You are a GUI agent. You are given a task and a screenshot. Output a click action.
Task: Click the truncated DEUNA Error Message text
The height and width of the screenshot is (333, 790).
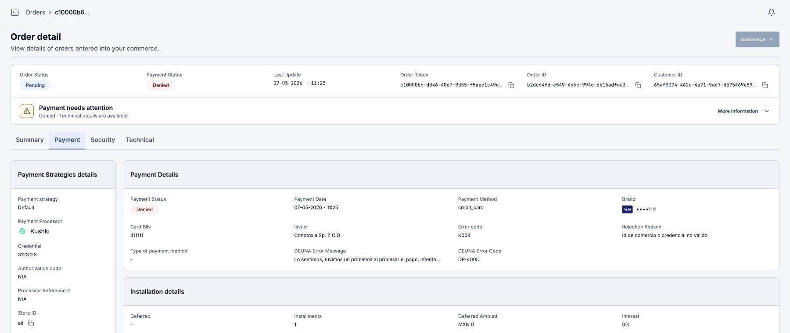368,259
